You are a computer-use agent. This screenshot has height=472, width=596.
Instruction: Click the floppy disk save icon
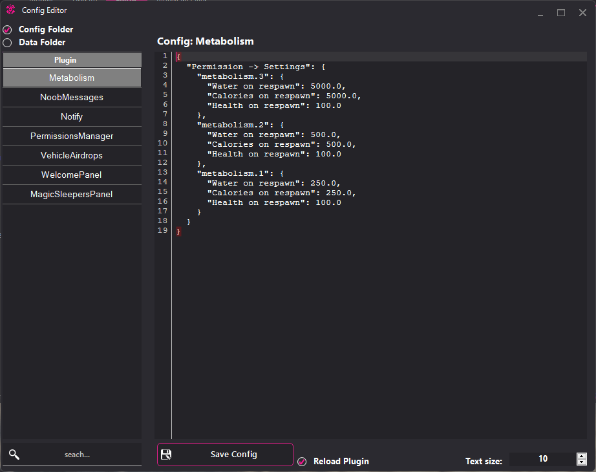(166, 455)
